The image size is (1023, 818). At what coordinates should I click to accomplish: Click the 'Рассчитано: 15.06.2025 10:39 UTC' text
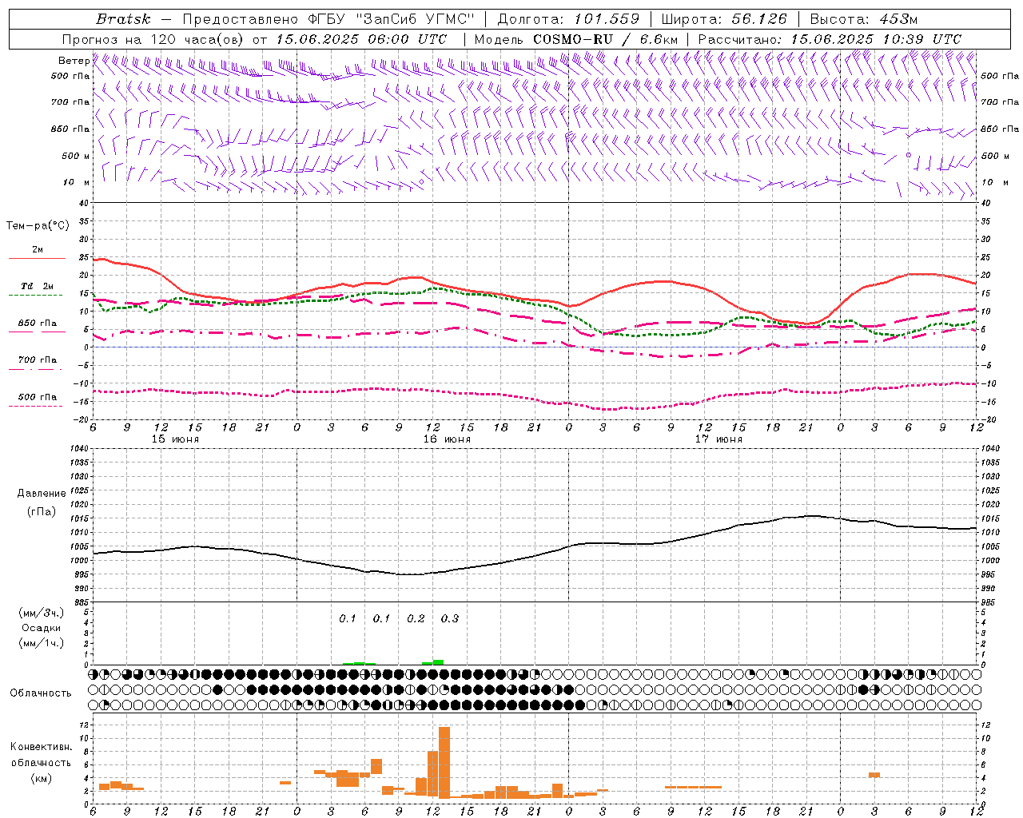click(x=830, y=39)
